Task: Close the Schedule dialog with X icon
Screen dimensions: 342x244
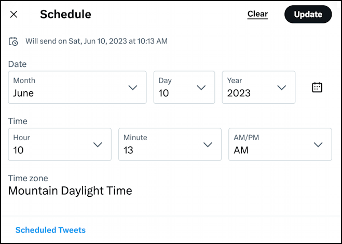Action: pyautogui.click(x=13, y=15)
